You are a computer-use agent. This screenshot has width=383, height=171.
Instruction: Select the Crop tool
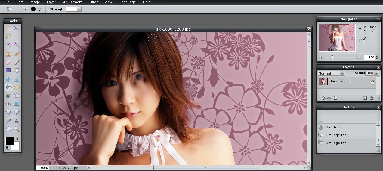[8, 45]
